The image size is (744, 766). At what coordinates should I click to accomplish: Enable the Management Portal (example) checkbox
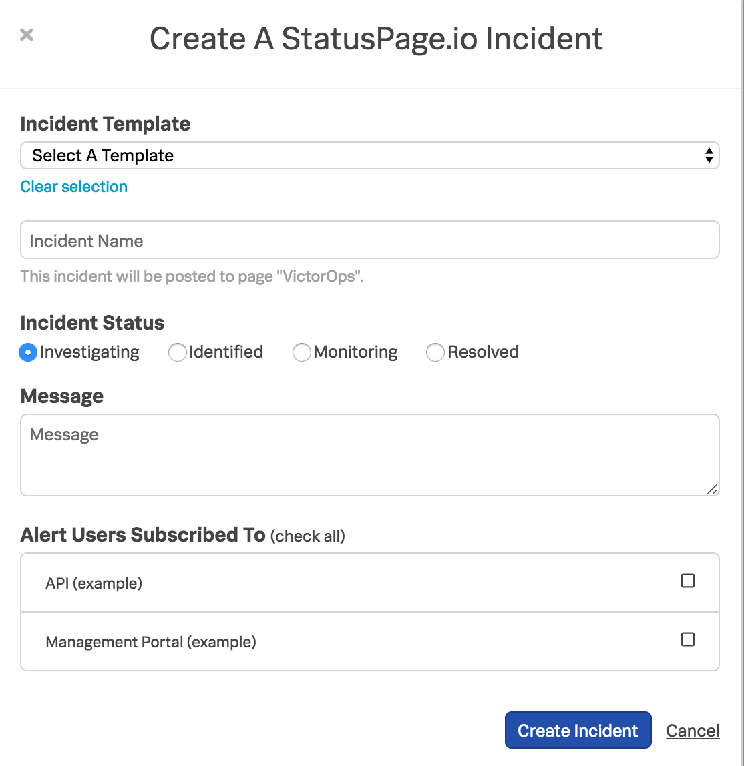click(x=688, y=639)
